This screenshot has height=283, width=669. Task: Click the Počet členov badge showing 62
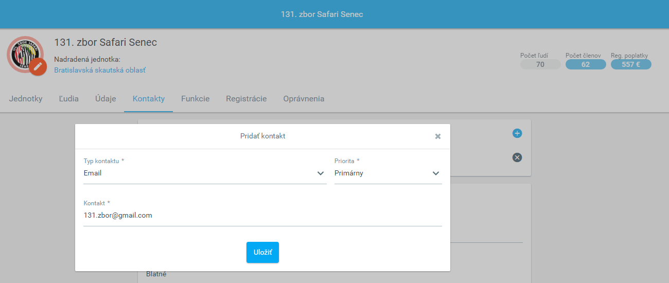586,64
